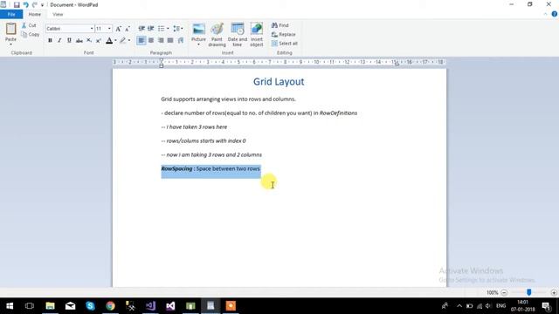The width and height of the screenshot is (559, 314).
Task: Open the bullet list style dropdown
Action: pos(168,29)
